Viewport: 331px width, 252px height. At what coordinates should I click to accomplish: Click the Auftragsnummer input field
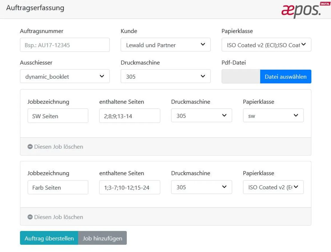tap(65, 45)
